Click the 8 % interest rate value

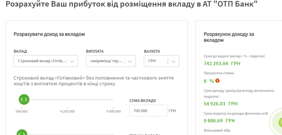click(209, 81)
